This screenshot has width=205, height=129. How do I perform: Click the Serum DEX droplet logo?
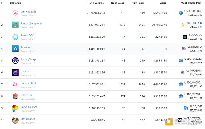[15, 37]
